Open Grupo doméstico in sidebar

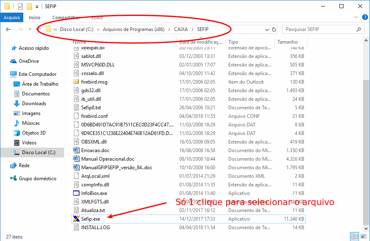point(37,179)
